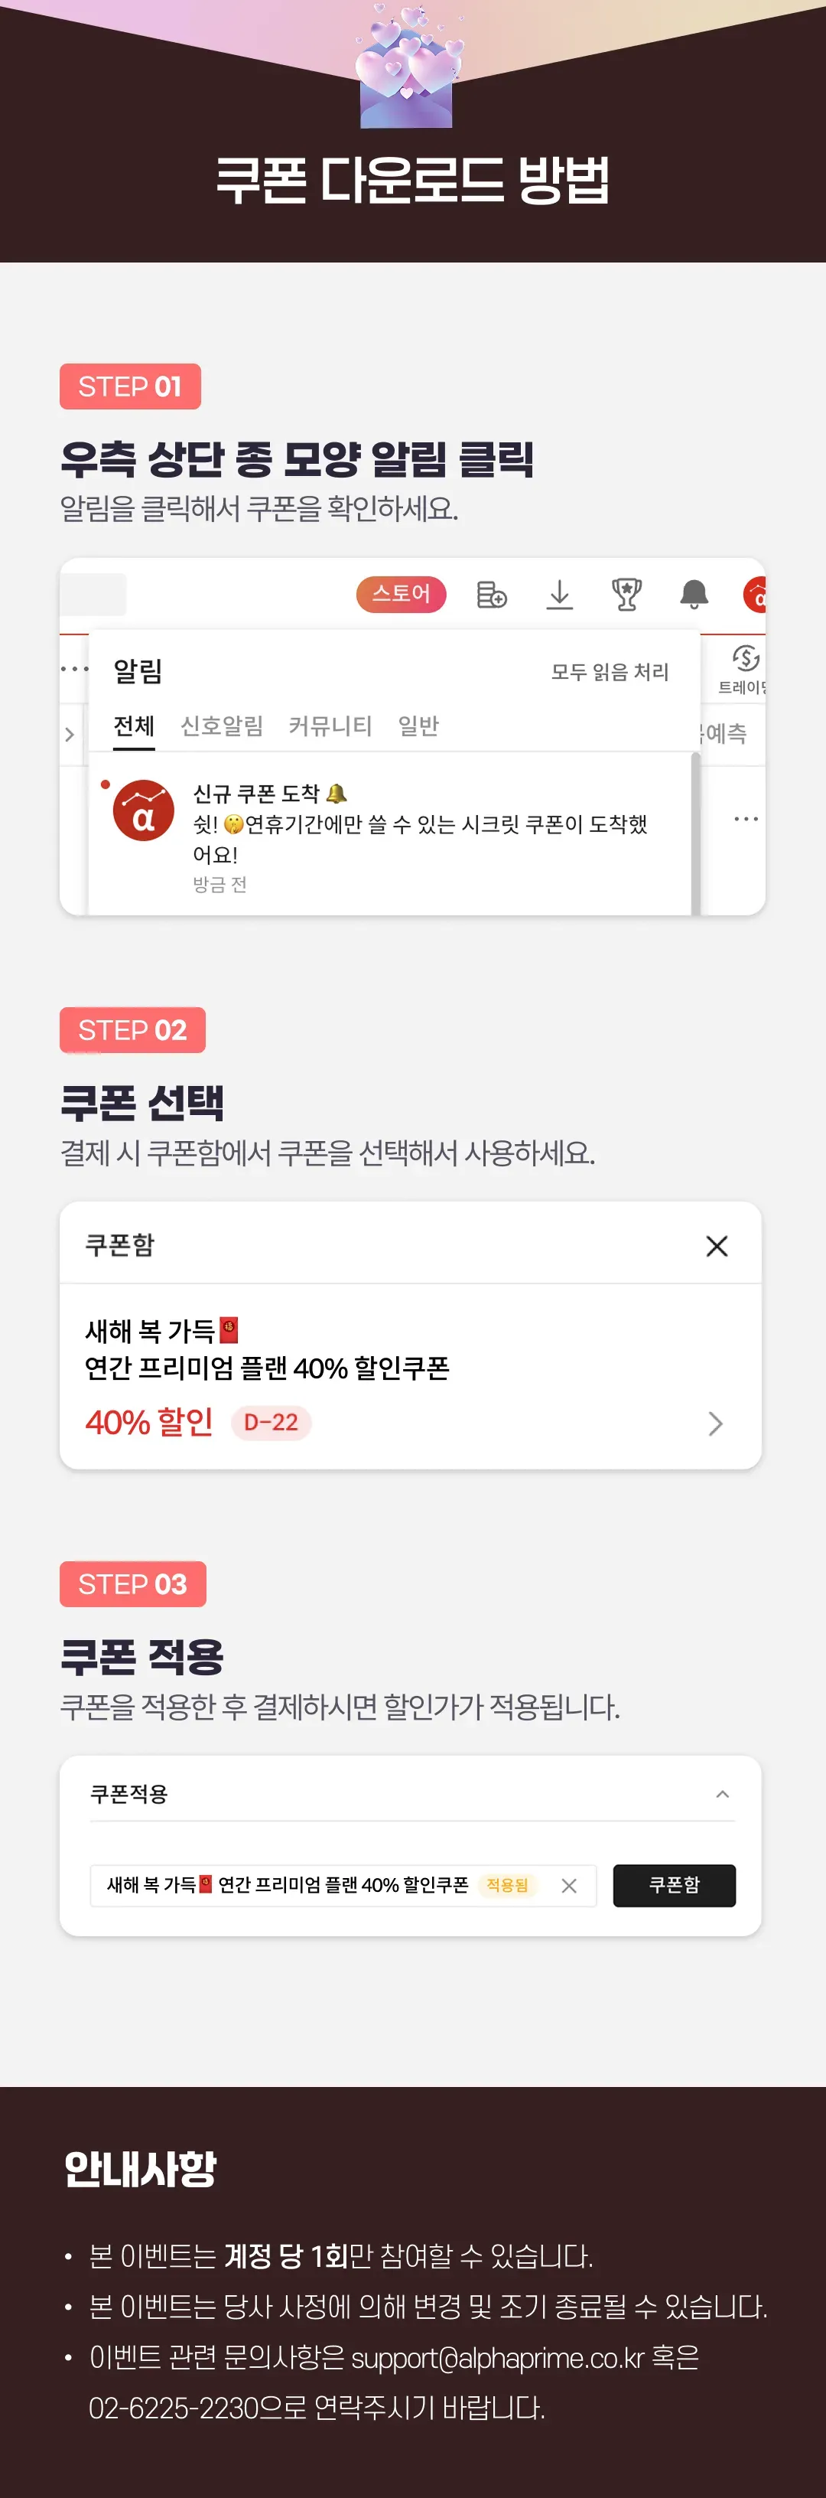Click the trophy icon in the header
The height and width of the screenshot is (2498, 826).
pyautogui.click(x=626, y=595)
